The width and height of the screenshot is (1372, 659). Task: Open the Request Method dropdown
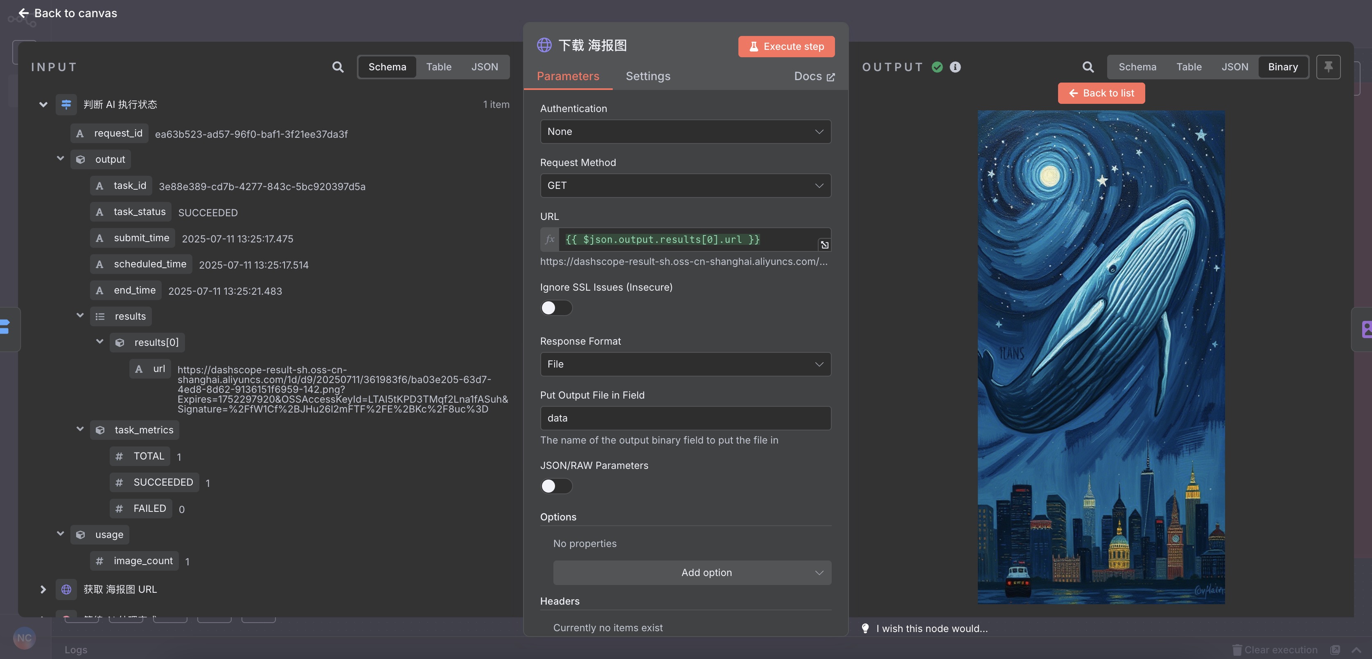tap(686, 186)
